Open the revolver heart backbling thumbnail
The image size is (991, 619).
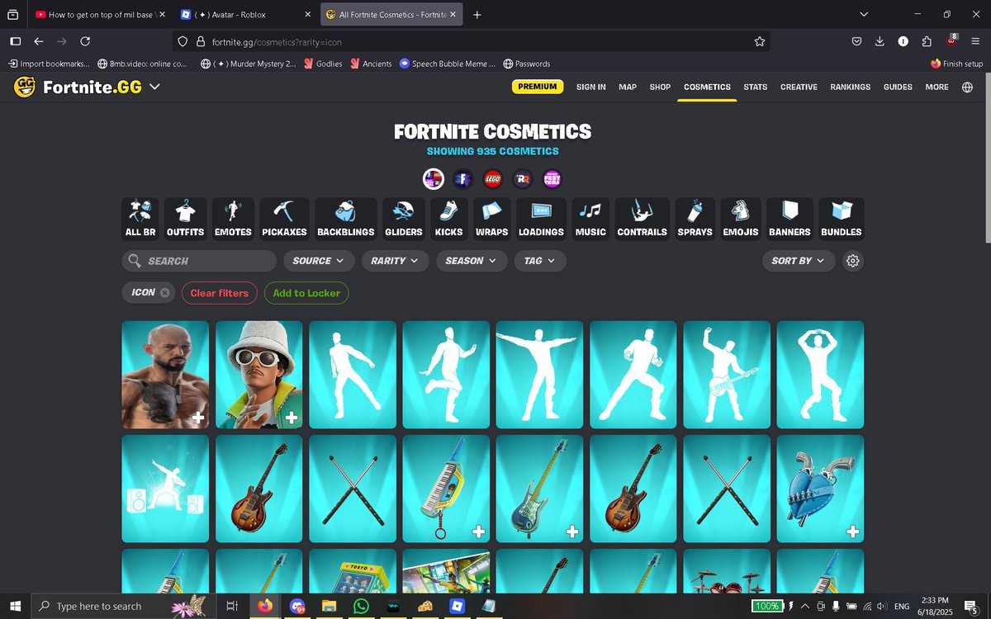click(x=820, y=489)
